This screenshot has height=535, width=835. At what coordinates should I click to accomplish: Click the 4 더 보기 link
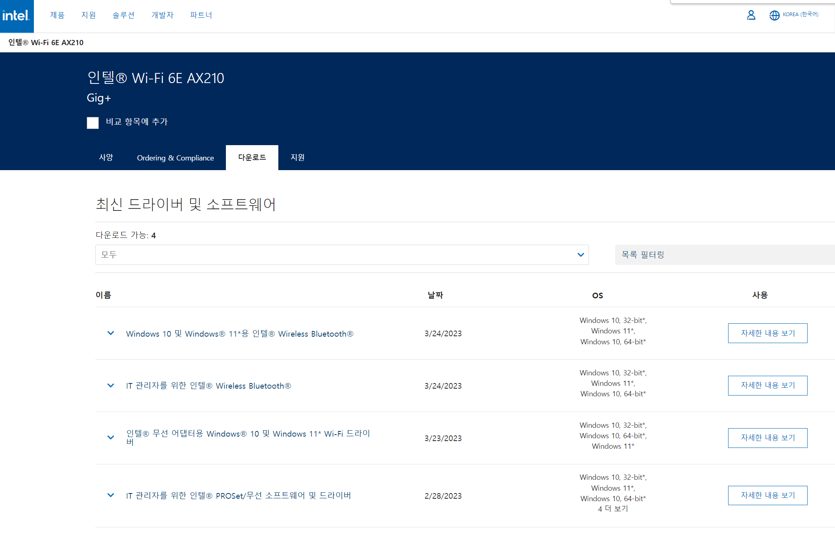613,509
